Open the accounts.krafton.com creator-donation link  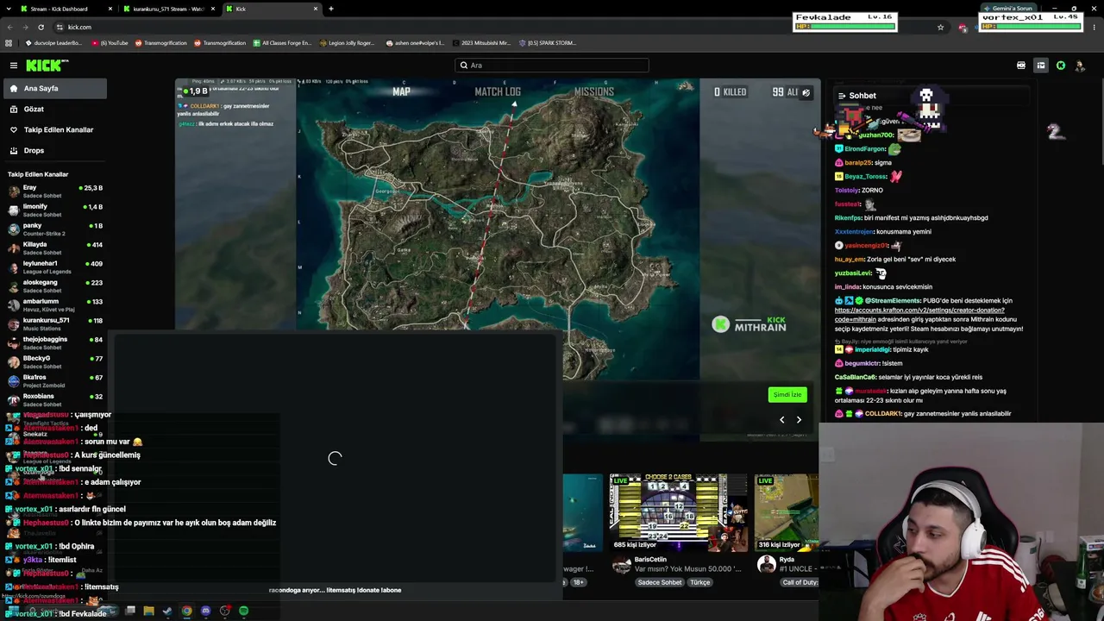click(919, 314)
